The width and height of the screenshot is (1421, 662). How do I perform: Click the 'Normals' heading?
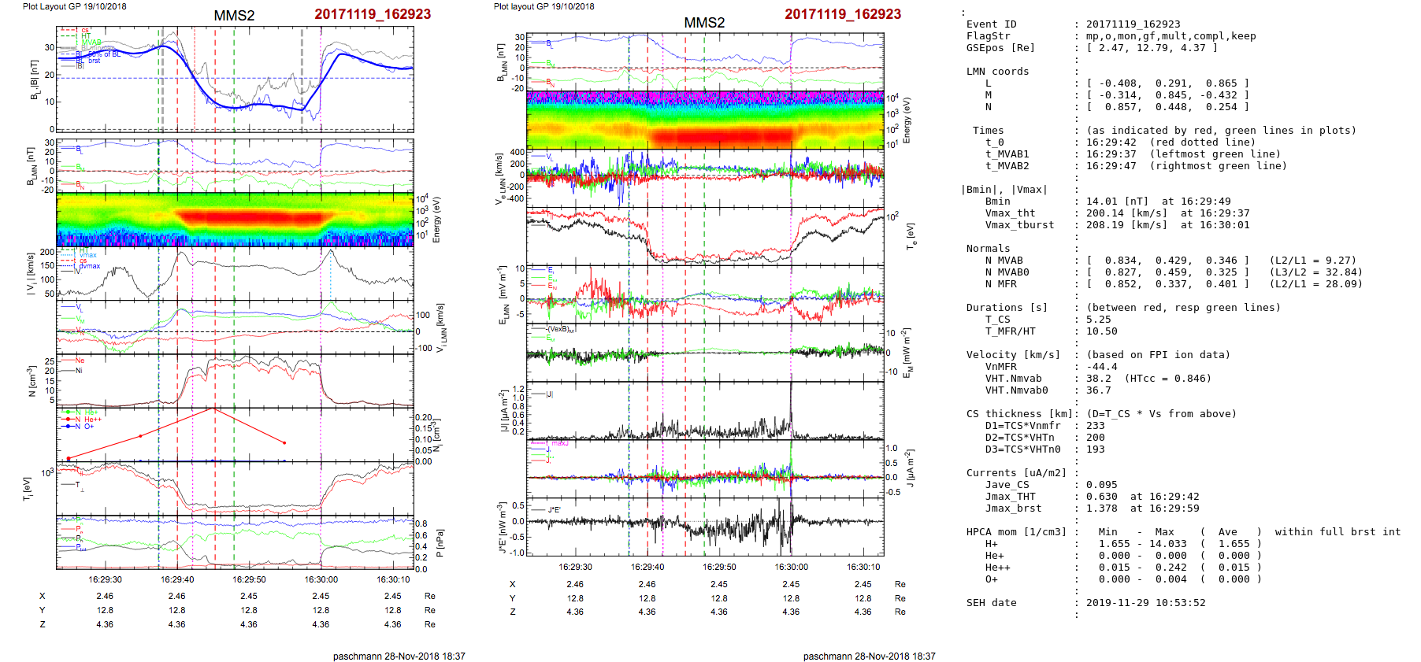(x=988, y=249)
